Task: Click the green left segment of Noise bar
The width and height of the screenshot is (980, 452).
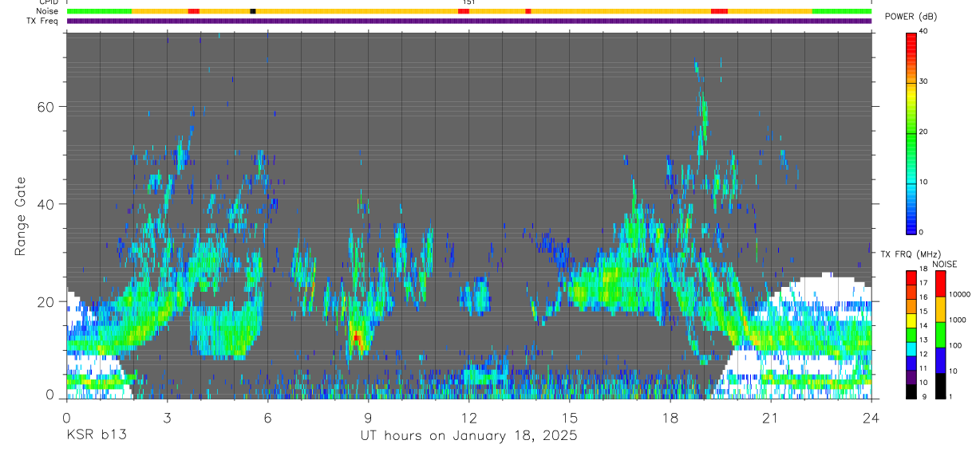Action: pyautogui.click(x=99, y=11)
